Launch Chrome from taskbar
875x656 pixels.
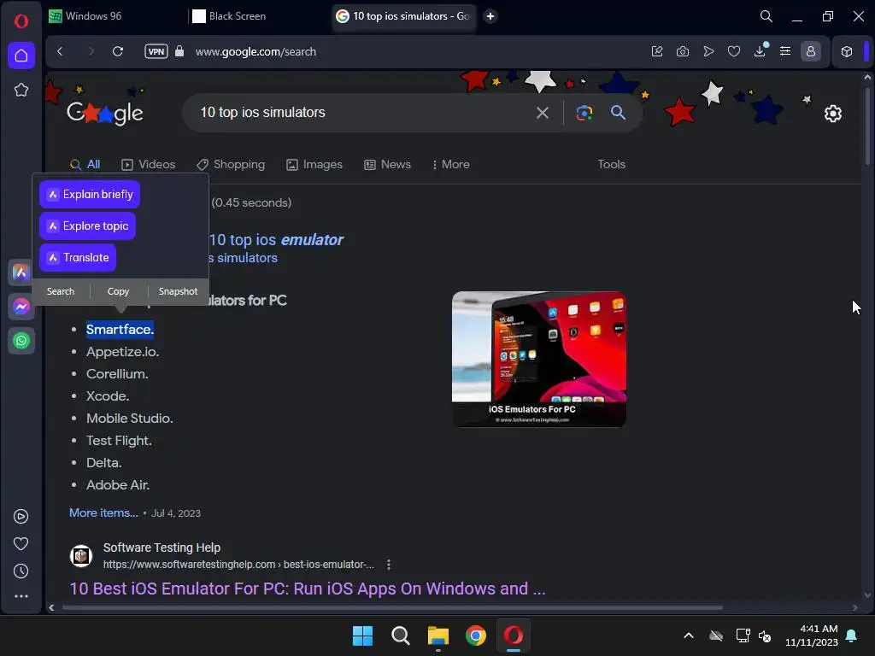tap(475, 635)
